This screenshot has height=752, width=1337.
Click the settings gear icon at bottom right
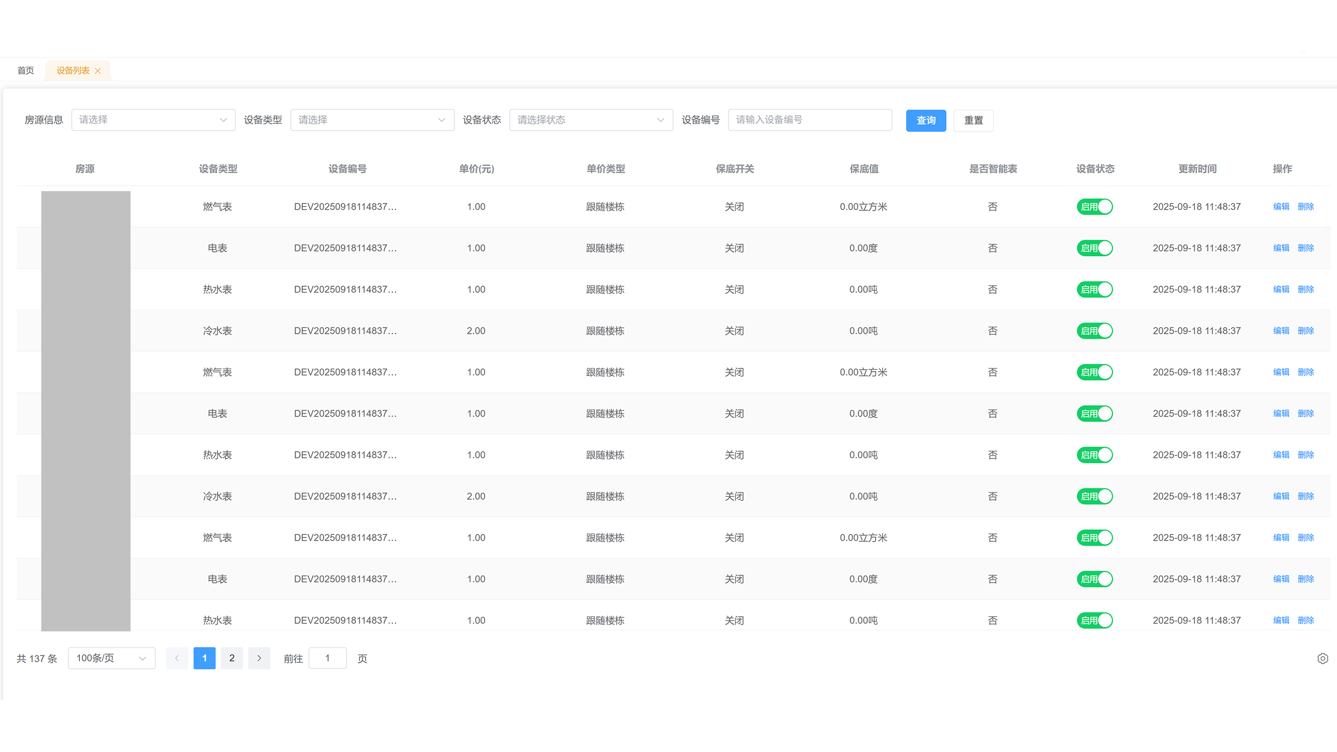1322,659
